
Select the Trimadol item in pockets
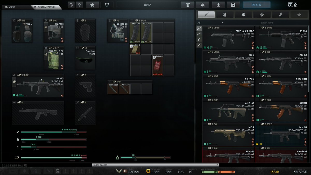[113, 89]
